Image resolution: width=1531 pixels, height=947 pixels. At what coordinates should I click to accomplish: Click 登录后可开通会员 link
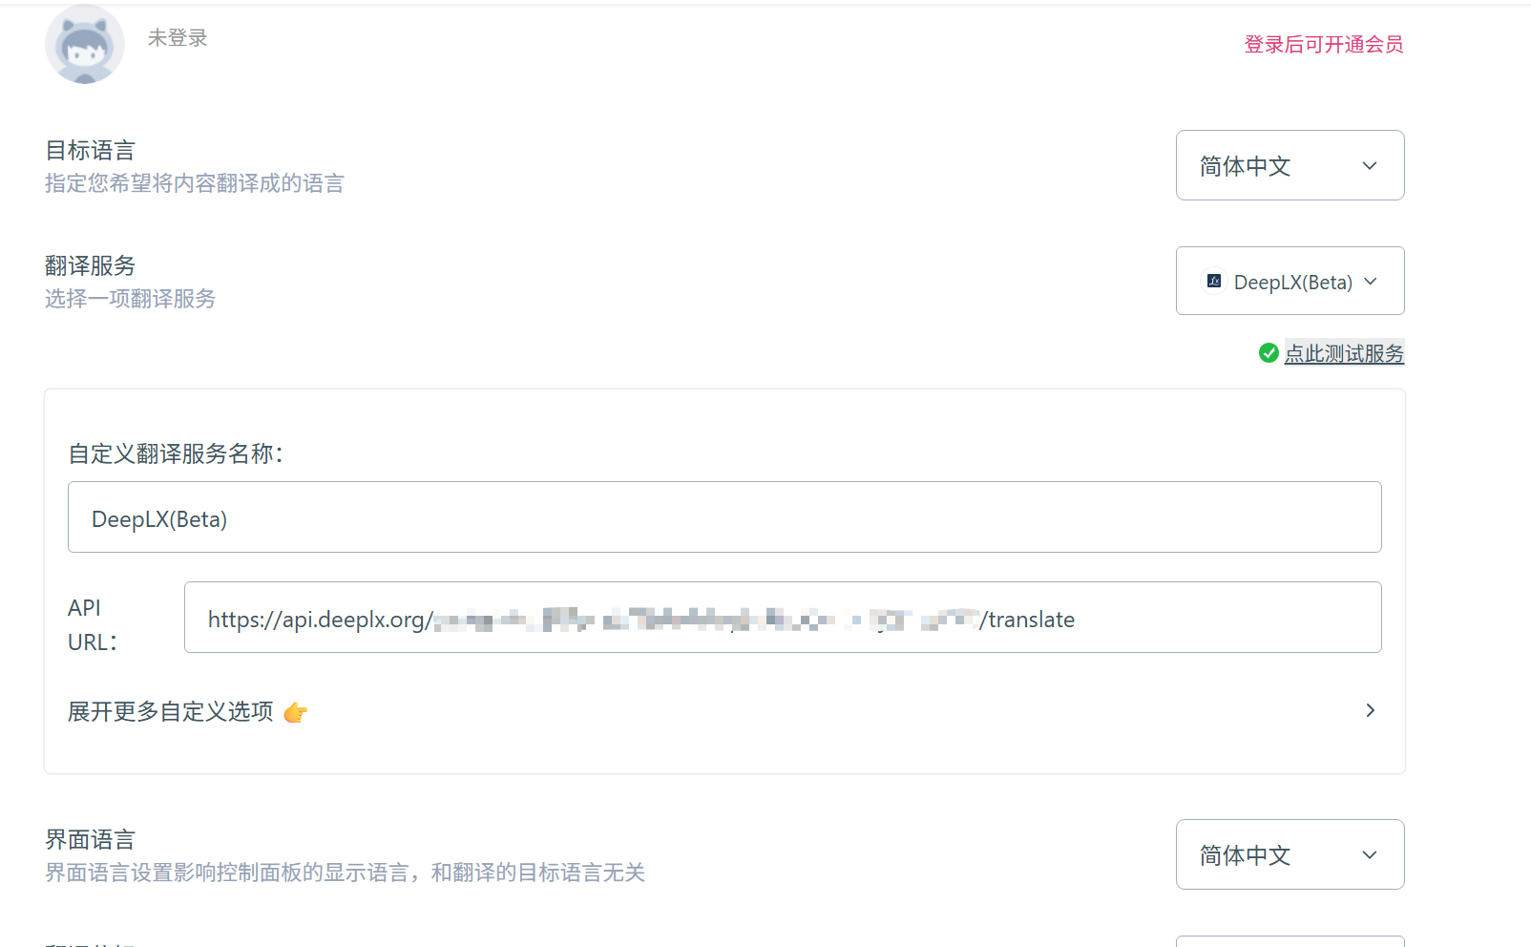click(1324, 44)
